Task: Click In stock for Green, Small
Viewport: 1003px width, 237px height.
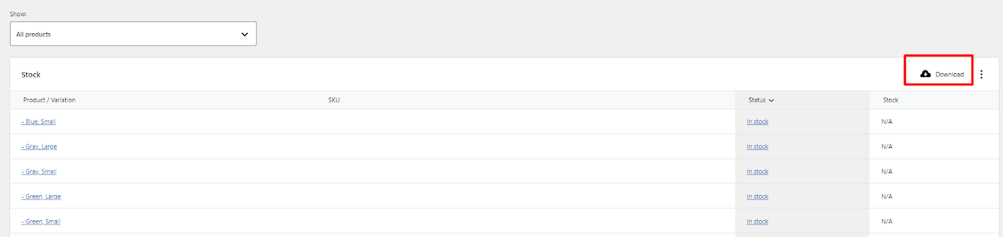Action: tap(757, 221)
